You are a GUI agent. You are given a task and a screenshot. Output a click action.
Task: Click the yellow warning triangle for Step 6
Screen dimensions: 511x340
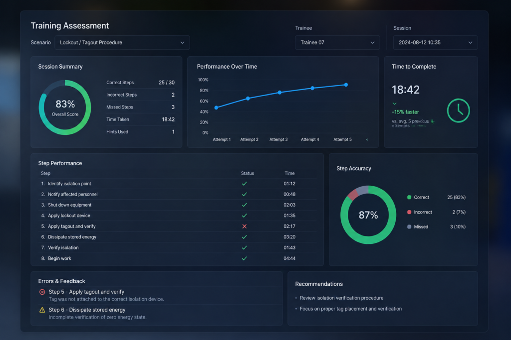pos(42,310)
